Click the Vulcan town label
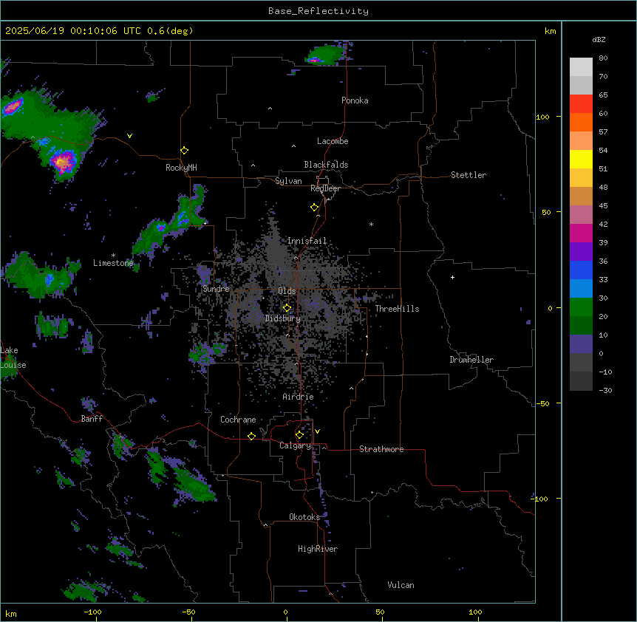This screenshot has width=637, height=622. click(401, 585)
